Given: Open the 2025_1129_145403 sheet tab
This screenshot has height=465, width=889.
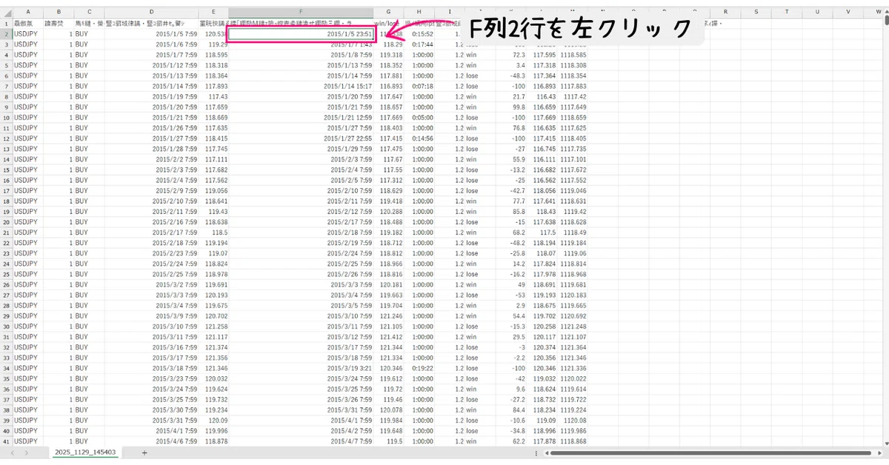Looking at the screenshot, I should click(84, 452).
